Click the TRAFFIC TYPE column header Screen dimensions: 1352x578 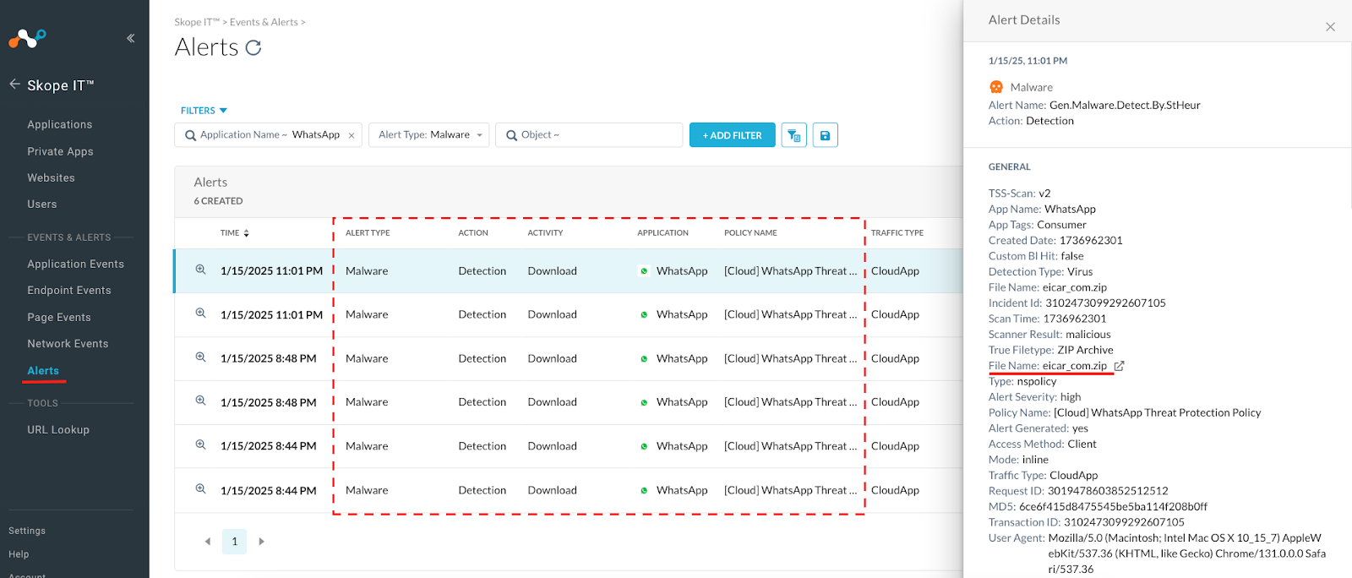click(x=897, y=233)
